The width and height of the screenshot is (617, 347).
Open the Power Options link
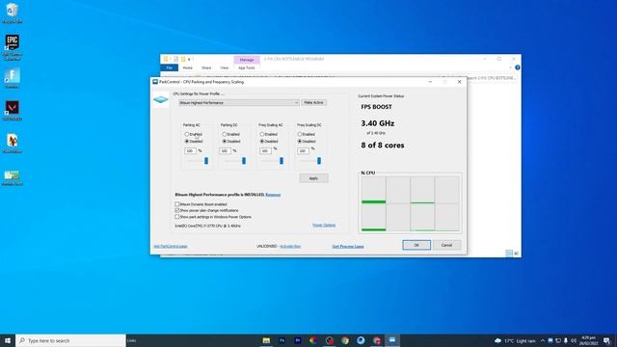(x=324, y=225)
